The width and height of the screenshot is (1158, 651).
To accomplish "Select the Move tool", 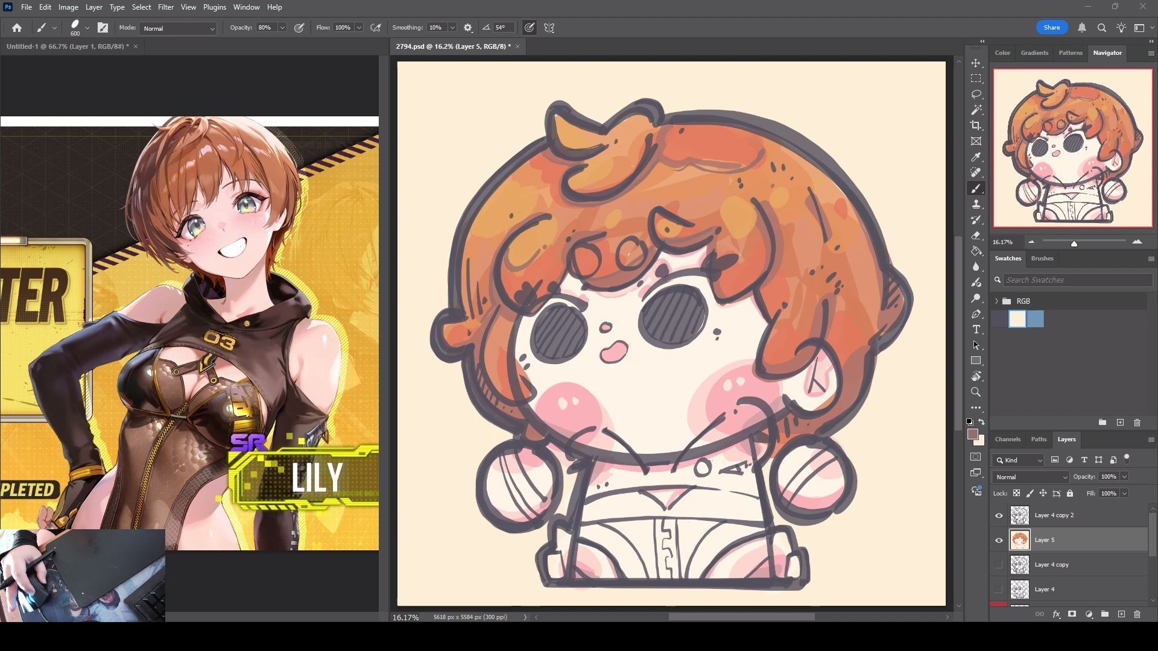I will tap(976, 63).
